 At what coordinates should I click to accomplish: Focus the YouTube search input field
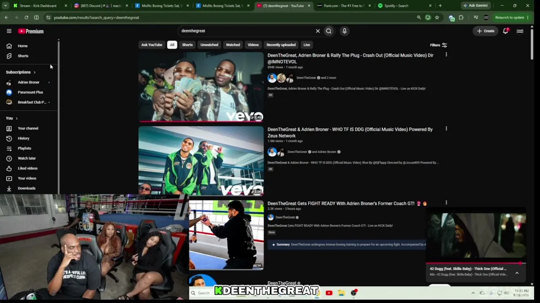pyautogui.click(x=247, y=31)
